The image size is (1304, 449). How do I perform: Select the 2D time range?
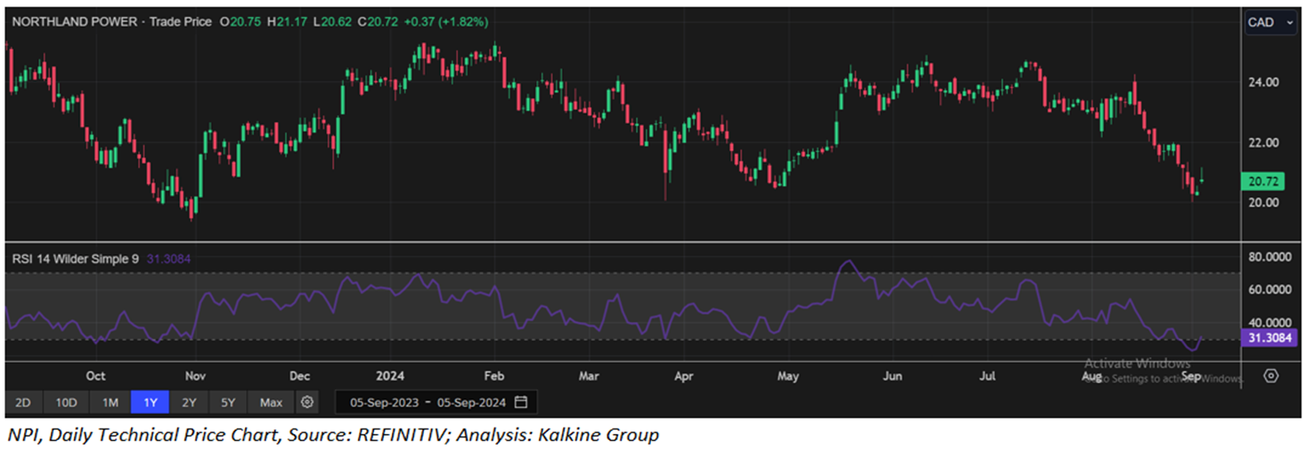pyautogui.click(x=23, y=403)
